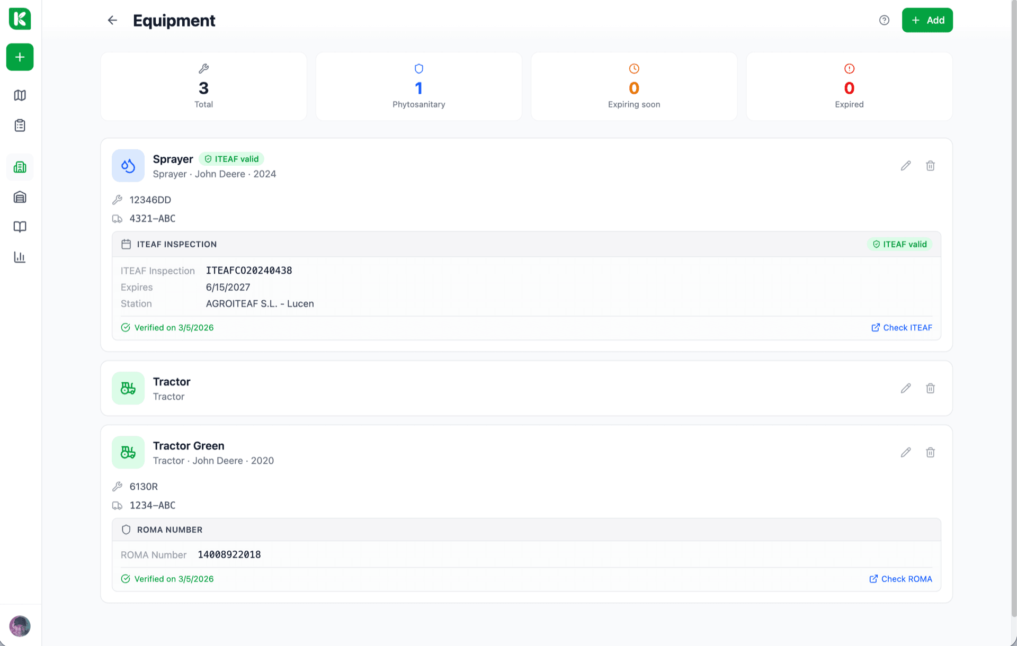Open the help question mark icon
Viewport: 1017px width, 646px height.
coord(884,20)
